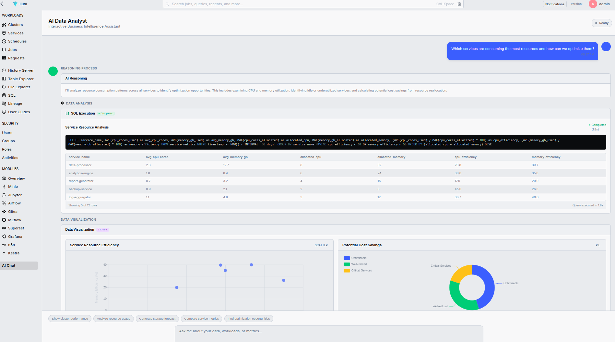Open the Lineage module
This screenshot has width=615, height=342.
[x=15, y=104]
